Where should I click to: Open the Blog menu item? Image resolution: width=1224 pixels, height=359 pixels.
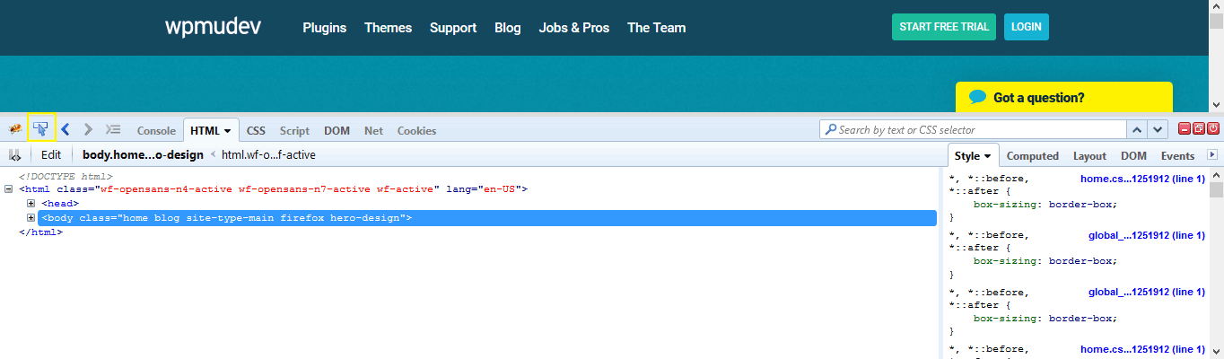click(x=507, y=28)
